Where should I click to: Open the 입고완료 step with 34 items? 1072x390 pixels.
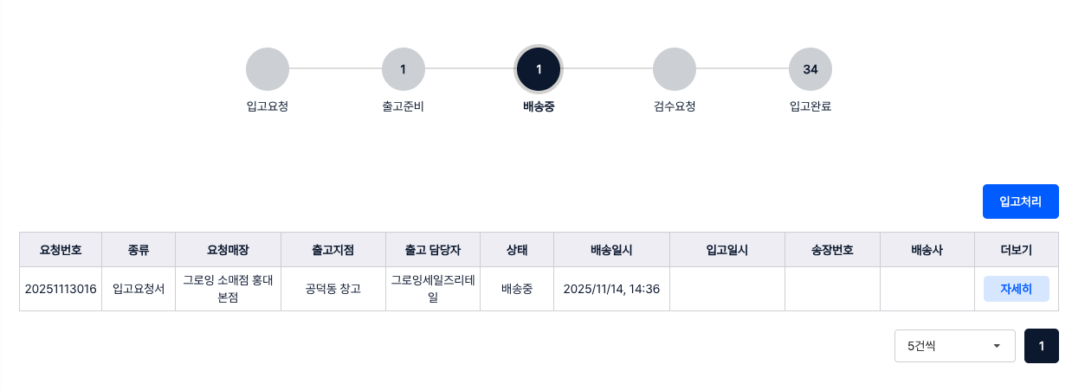tap(810, 69)
